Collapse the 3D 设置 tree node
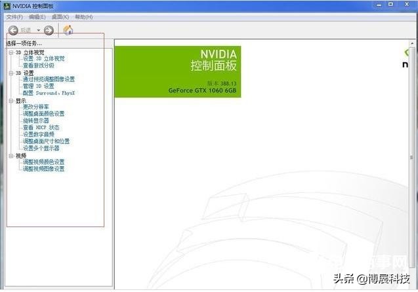The width and height of the screenshot is (418, 292). (11, 73)
